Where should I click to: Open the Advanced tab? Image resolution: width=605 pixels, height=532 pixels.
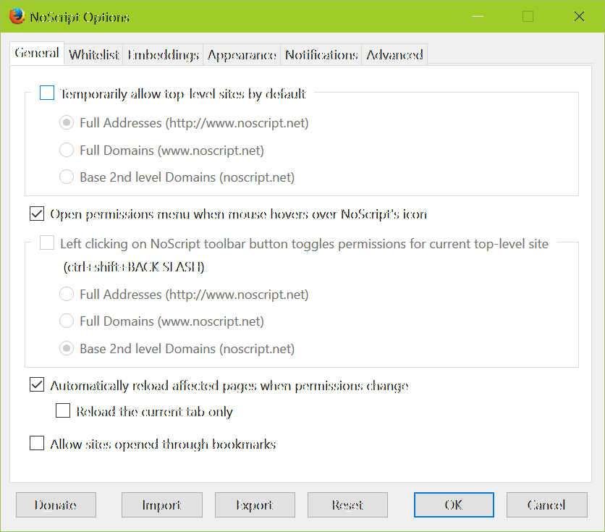pos(394,55)
